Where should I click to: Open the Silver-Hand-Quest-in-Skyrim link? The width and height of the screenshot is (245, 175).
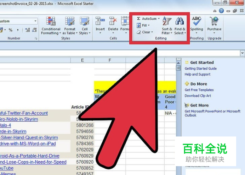[29, 138]
